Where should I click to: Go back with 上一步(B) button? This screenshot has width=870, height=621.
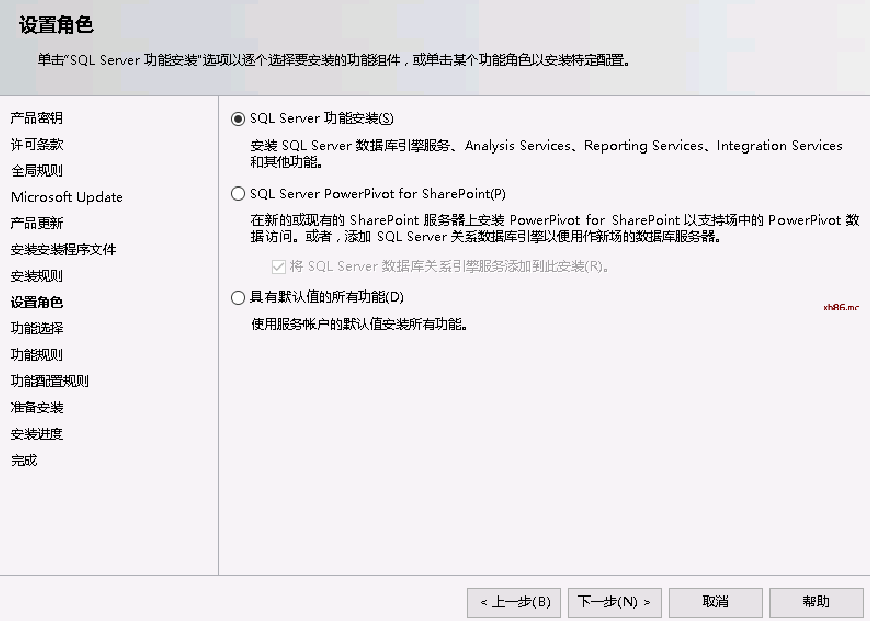pyautogui.click(x=514, y=602)
